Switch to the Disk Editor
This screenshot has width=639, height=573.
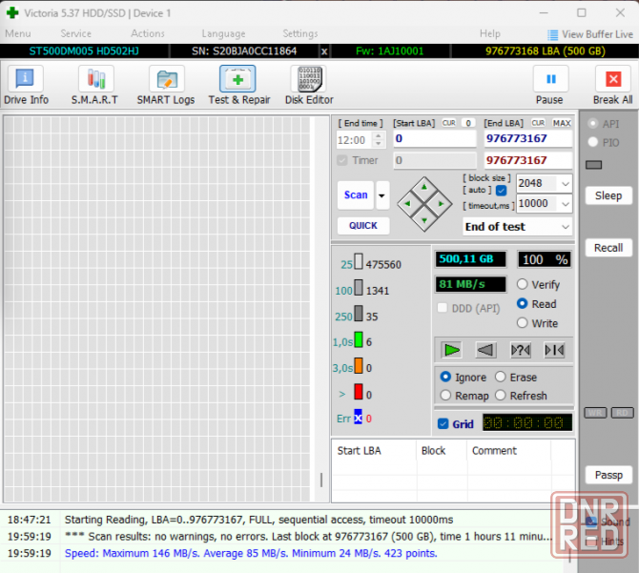click(x=308, y=85)
